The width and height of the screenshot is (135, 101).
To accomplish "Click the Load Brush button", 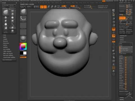I will coord(6,5).
